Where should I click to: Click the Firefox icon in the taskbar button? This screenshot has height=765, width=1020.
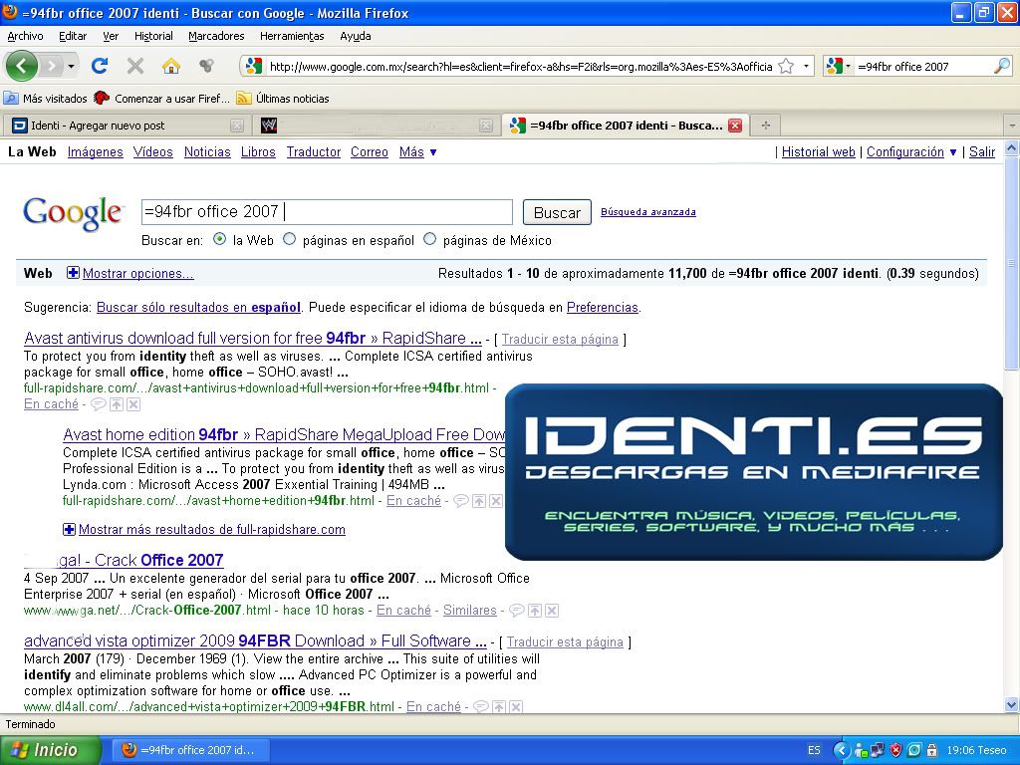[x=129, y=750]
